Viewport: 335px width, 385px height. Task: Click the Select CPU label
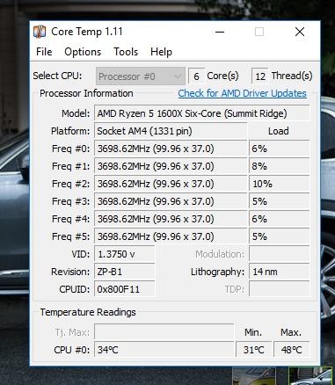click(57, 76)
